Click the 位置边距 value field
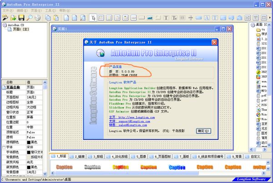This screenshot has width=273, height=183. pyautogui.click(x=34, y=122)
